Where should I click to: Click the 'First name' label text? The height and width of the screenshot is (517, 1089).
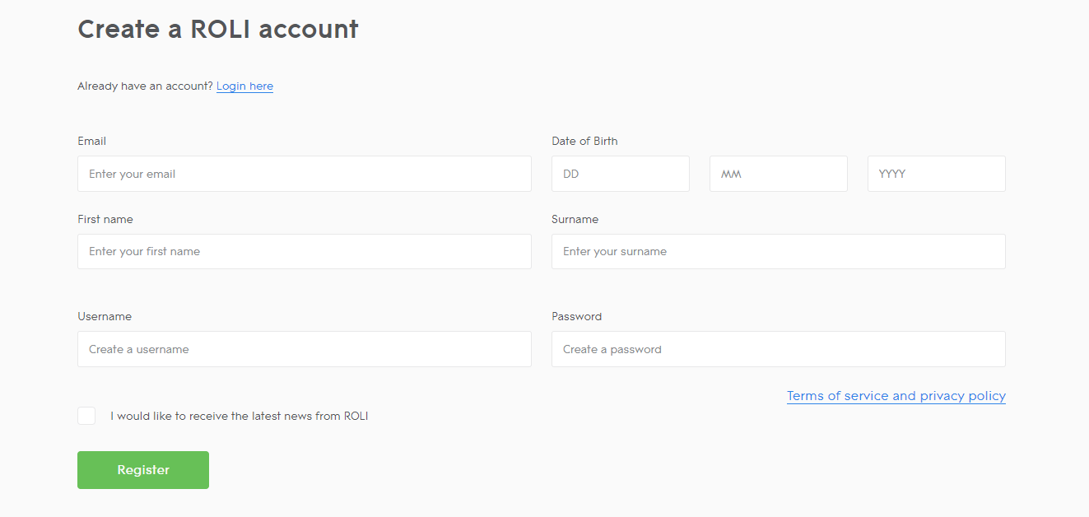(105, 219)
